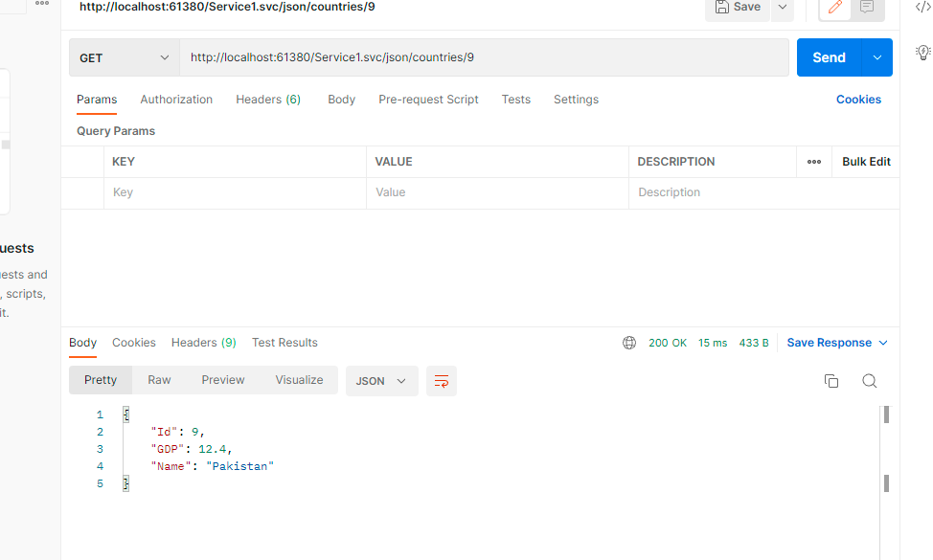Select the response Body tab
The width and height of the screenshot is (933, 560).
(x=82, y=343)
